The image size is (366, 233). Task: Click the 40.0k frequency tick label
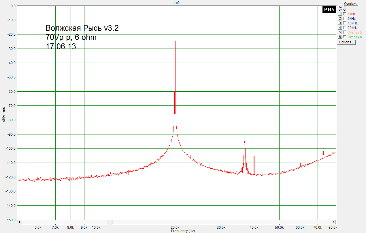click(254, 227)
